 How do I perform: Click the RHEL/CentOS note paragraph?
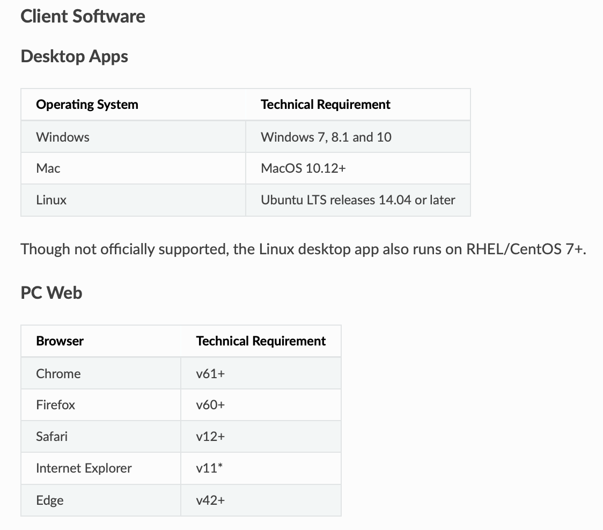[x=303, y=249]
